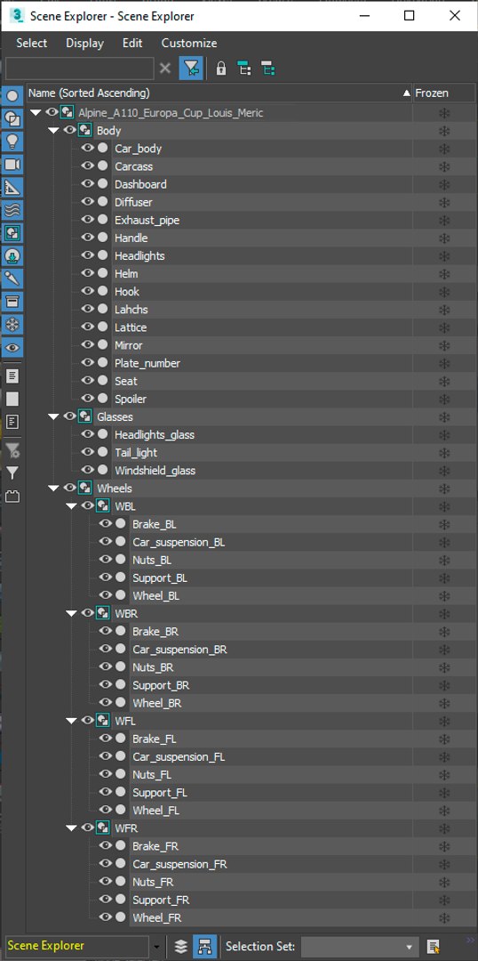
Task: Toggle the Display Geometry filter icon
Action: [12, 96]
